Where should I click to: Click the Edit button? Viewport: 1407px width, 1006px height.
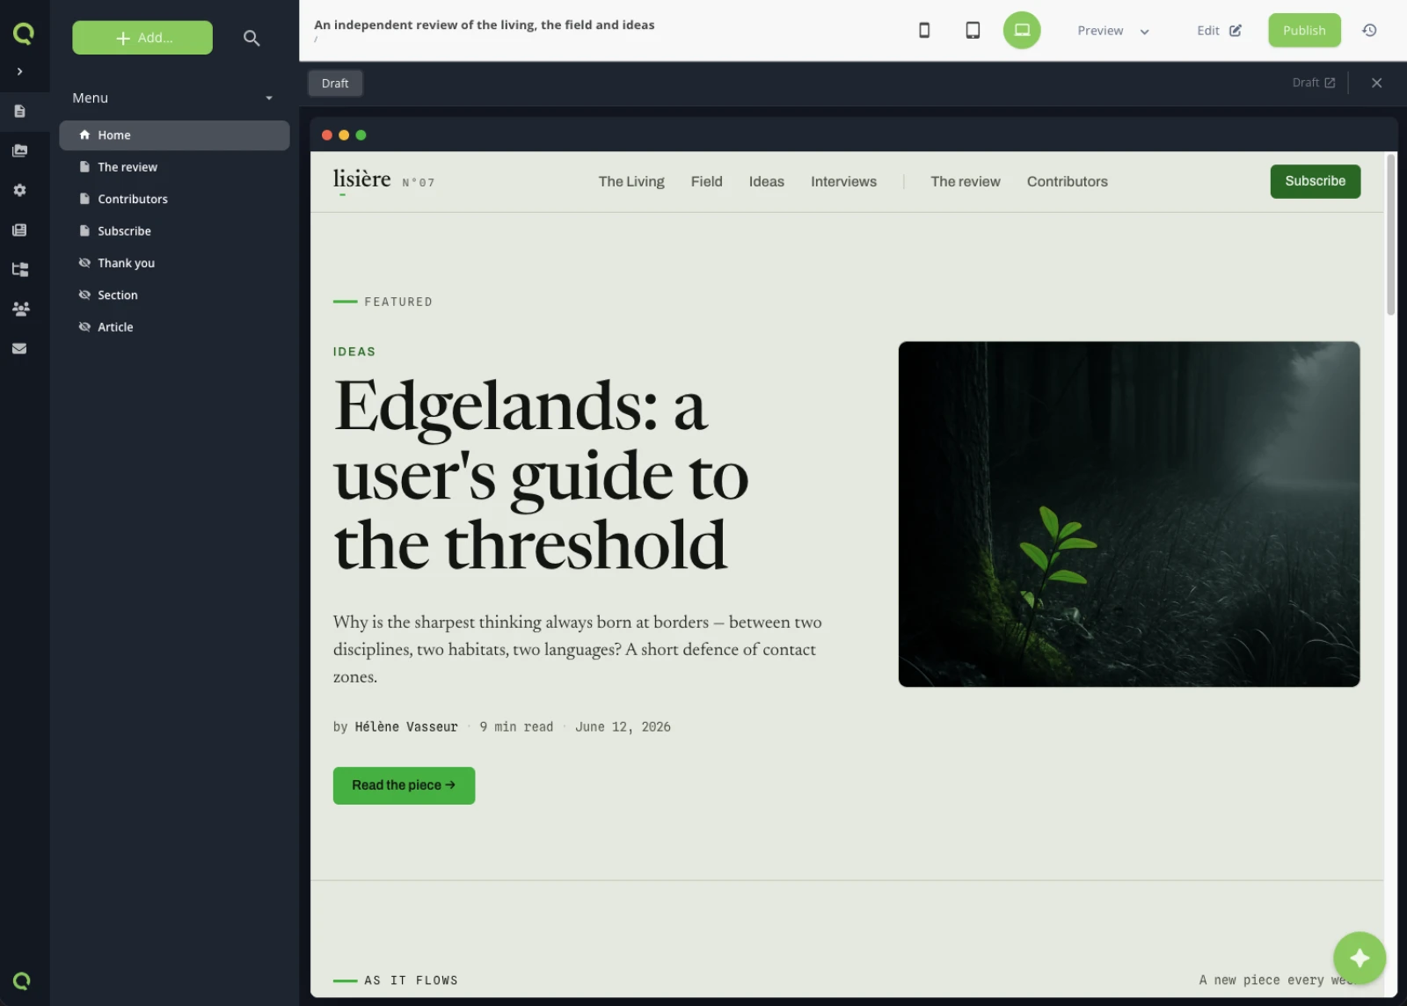click(x=1219, y=31)
